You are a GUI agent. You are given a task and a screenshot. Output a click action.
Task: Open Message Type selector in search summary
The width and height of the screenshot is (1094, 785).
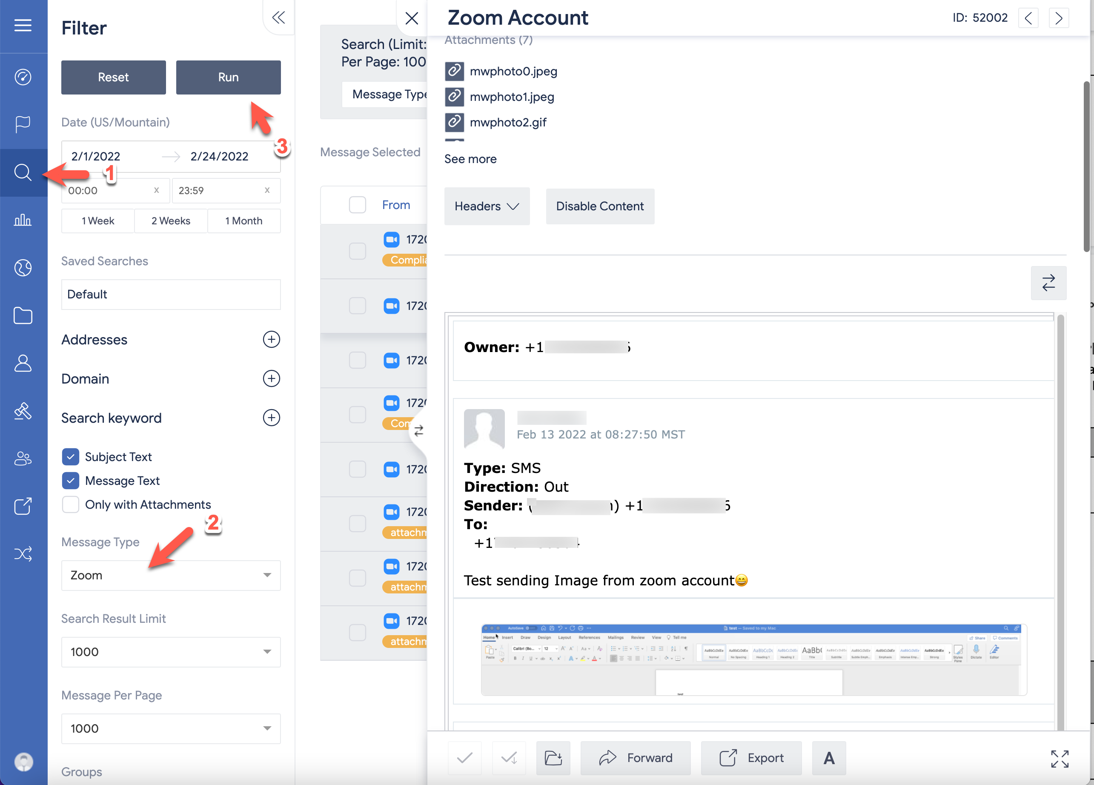[x=384, y=94]
